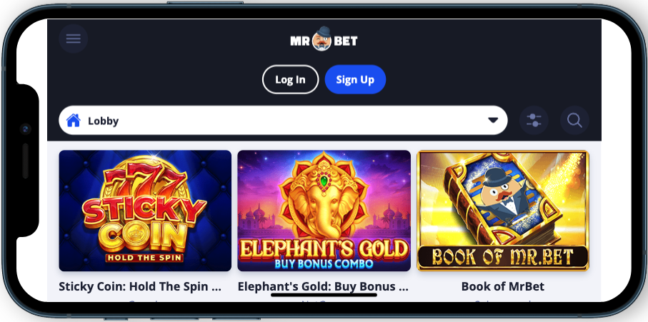Click the blue Sign Up button

pos(355,79)
